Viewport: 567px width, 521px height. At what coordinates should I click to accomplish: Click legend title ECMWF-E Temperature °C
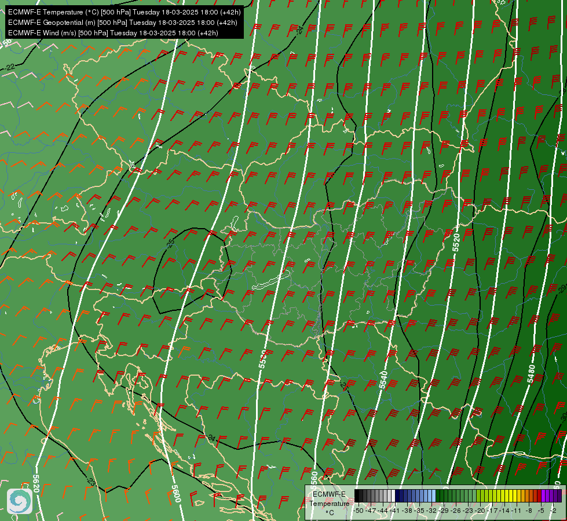pyautogui.click(x=330, y=504)
